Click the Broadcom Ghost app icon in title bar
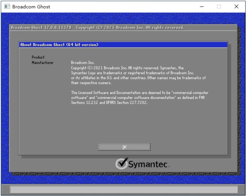Image resolution: width=246 pixels, height=196 pixels. point(7,7)
